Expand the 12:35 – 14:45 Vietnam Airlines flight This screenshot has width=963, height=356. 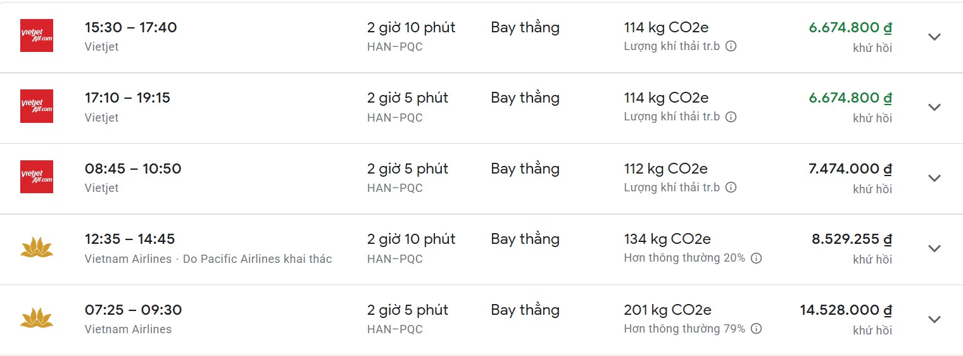pyautogui.click(x=935, y=248)
